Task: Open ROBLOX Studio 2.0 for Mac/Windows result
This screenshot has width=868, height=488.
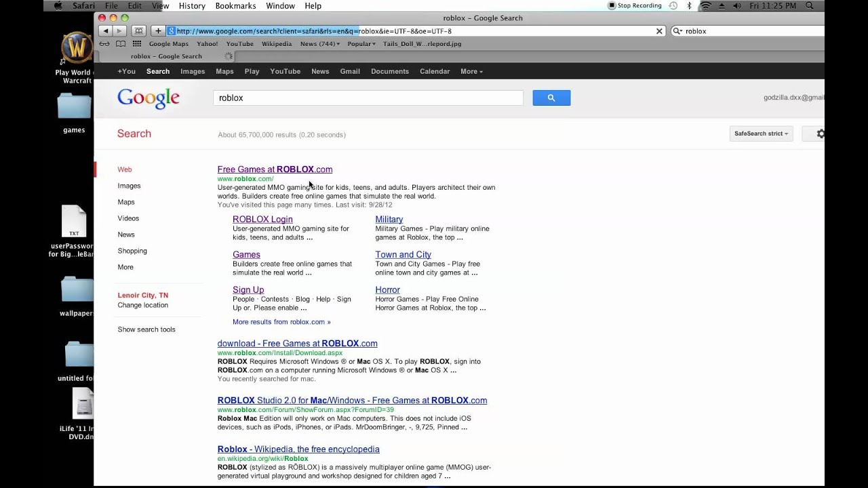Action: 352,401
